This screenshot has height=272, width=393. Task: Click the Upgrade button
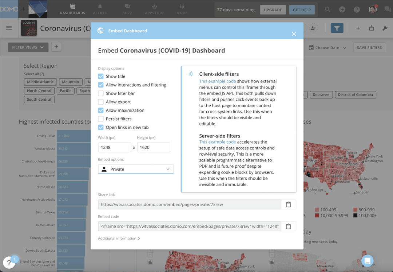pos(273,10)
